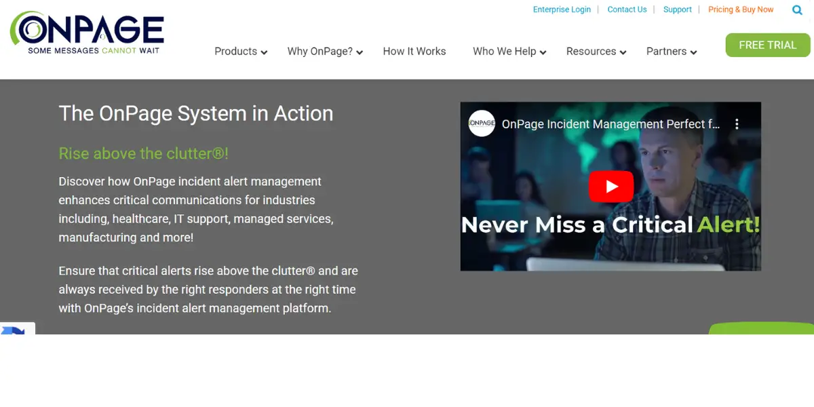Screen dimensions: 814x407
Task: Expand the Products chevron
Action: 264,52
